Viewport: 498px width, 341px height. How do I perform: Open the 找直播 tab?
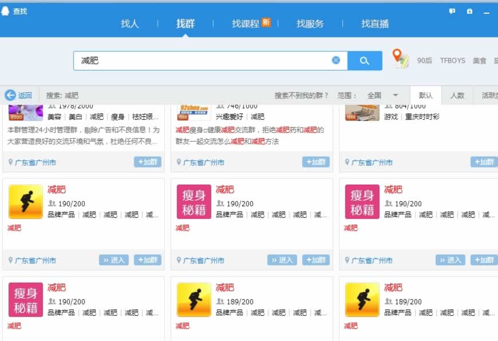377,25
